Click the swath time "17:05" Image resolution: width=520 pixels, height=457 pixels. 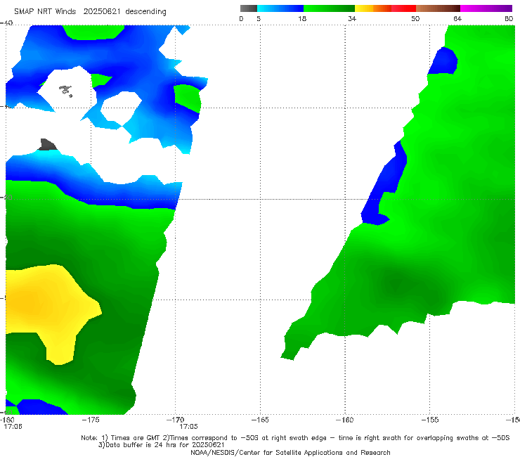pyautogui.click(x=189, y=427)
